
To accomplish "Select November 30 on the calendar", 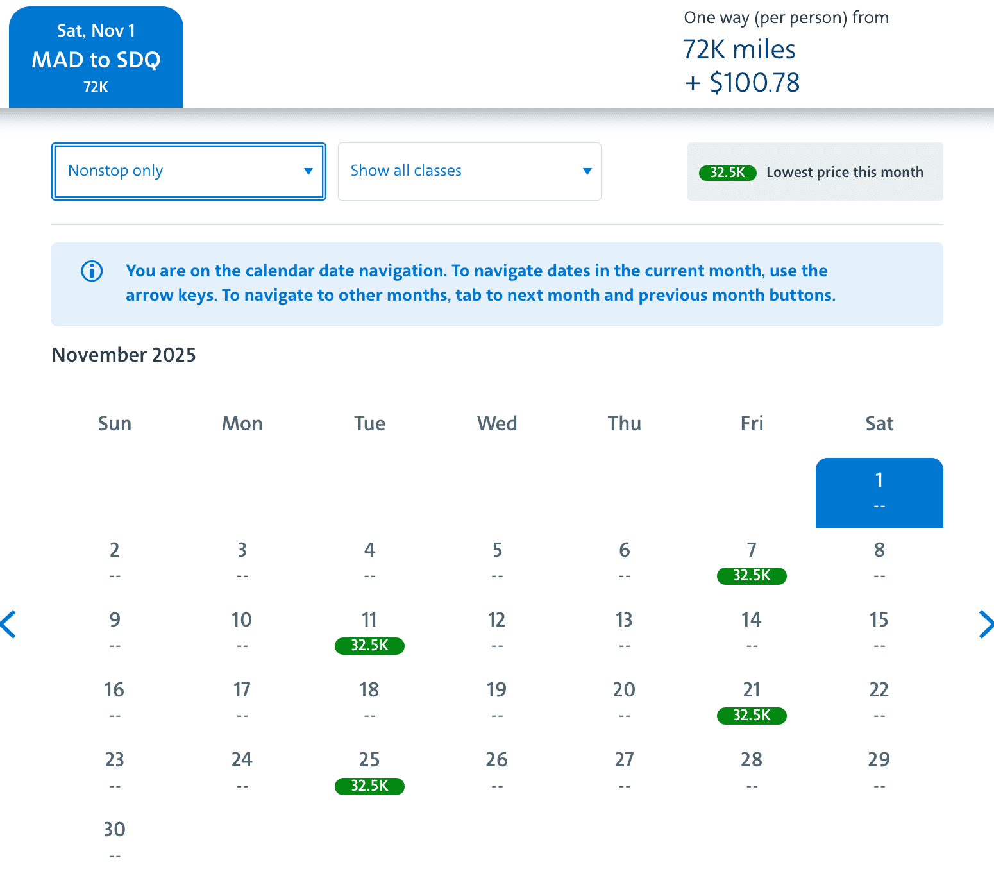I will (115, 841).
